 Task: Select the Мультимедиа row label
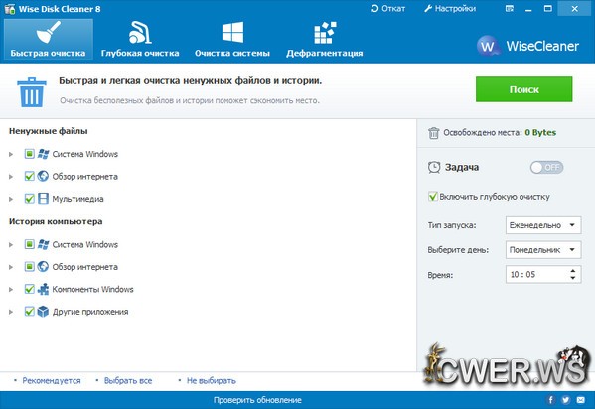(77, 199)
